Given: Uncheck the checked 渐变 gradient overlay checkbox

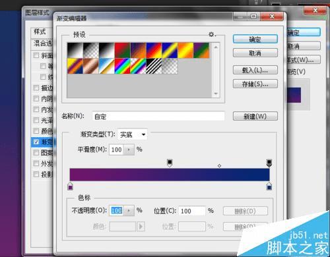Looking at the screenshot, I should click(x=36, y=142).
